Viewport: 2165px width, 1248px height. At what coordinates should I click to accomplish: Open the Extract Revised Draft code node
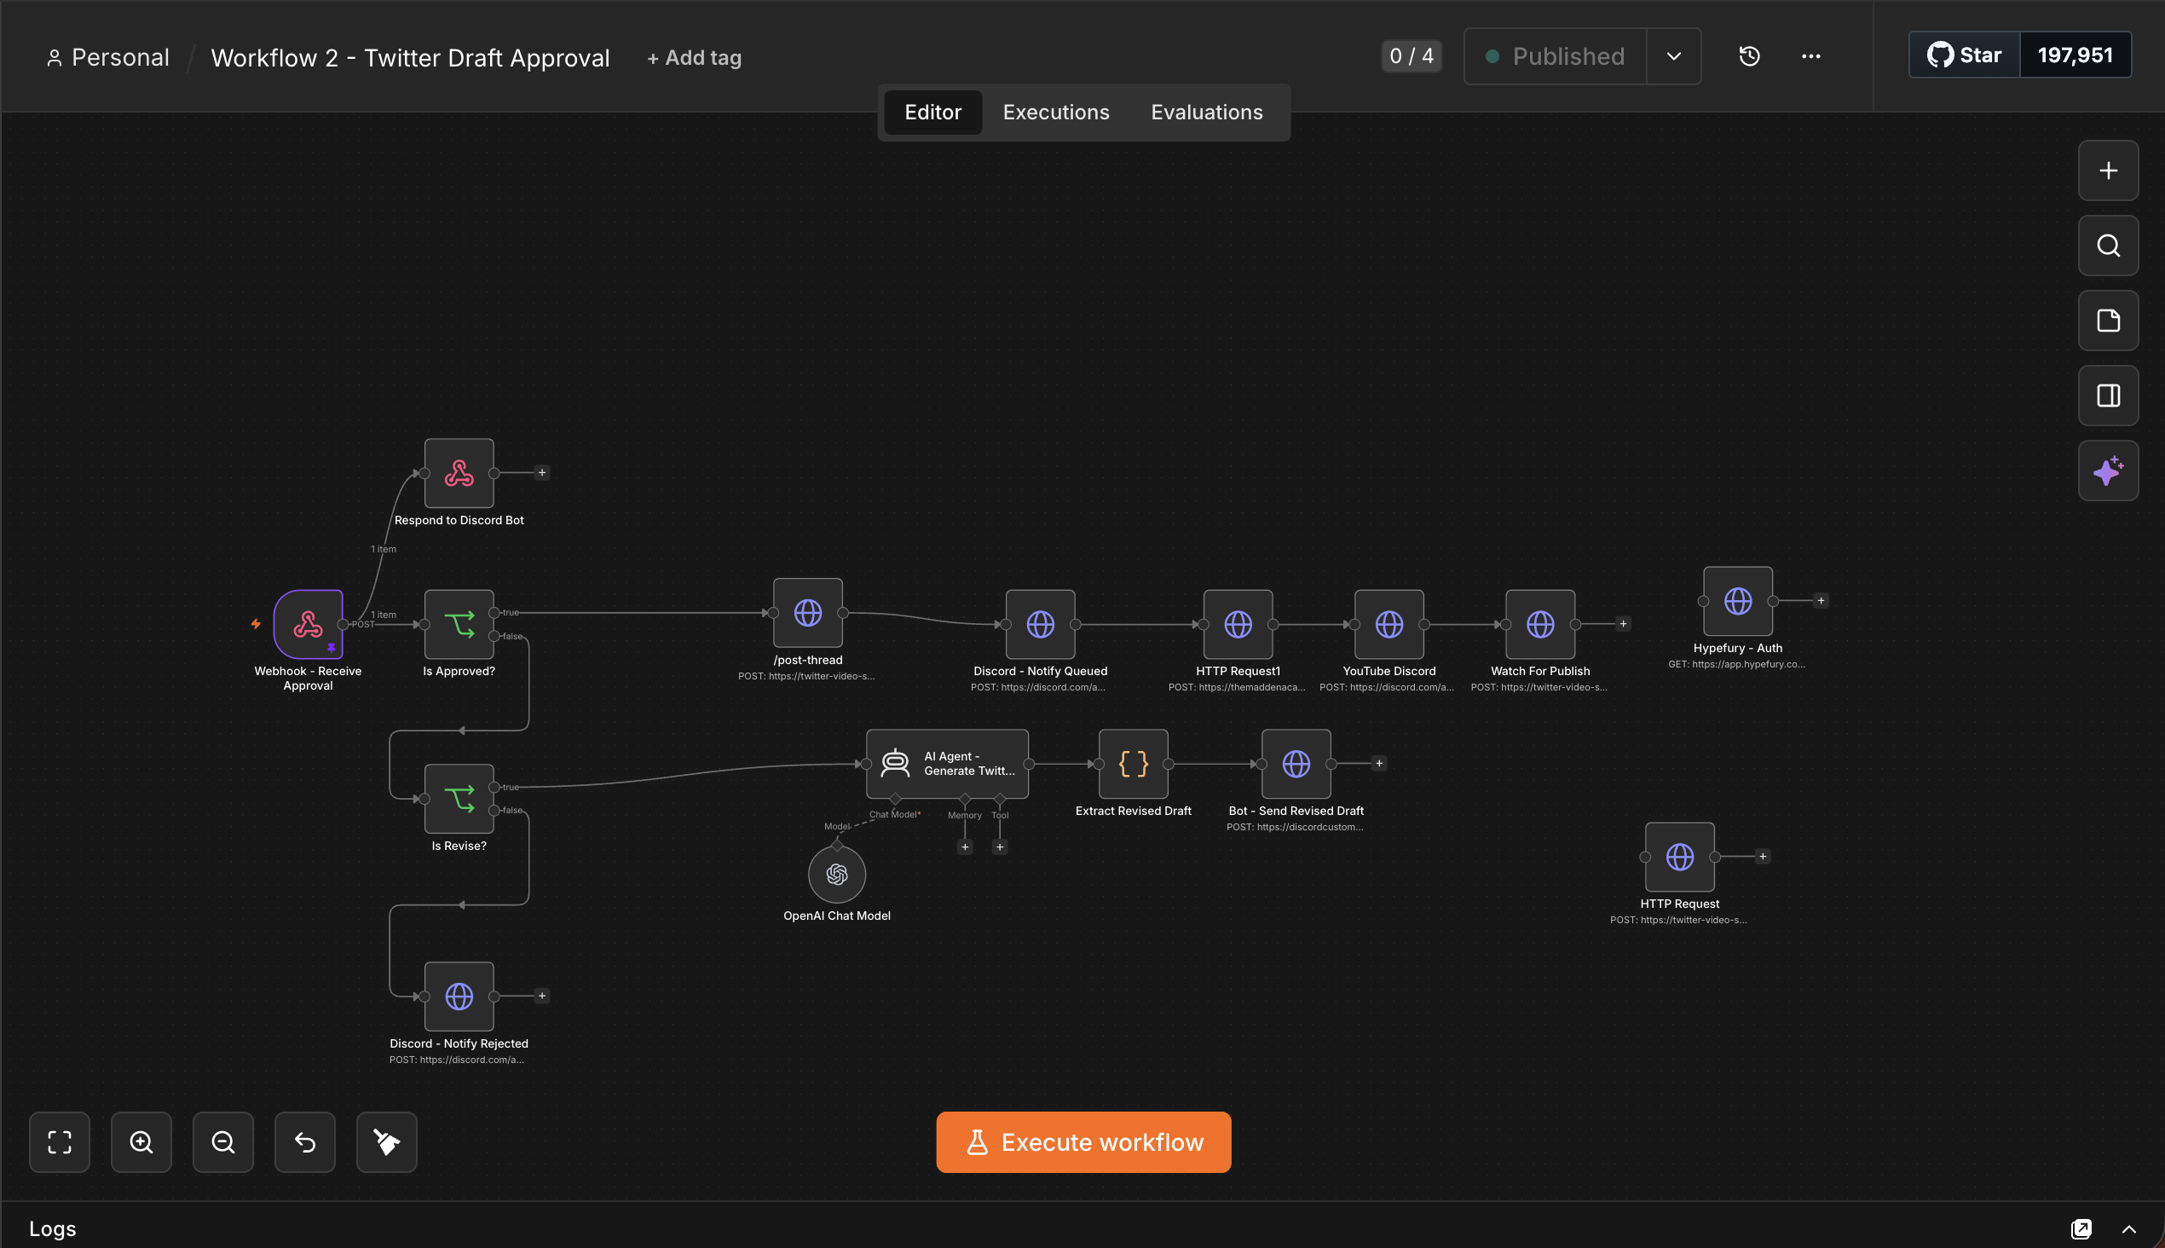(x=1133, y=764)
